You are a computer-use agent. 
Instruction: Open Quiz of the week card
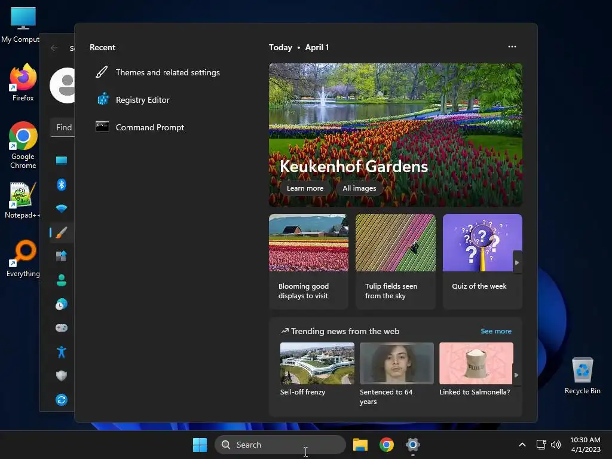coord(482,261)
